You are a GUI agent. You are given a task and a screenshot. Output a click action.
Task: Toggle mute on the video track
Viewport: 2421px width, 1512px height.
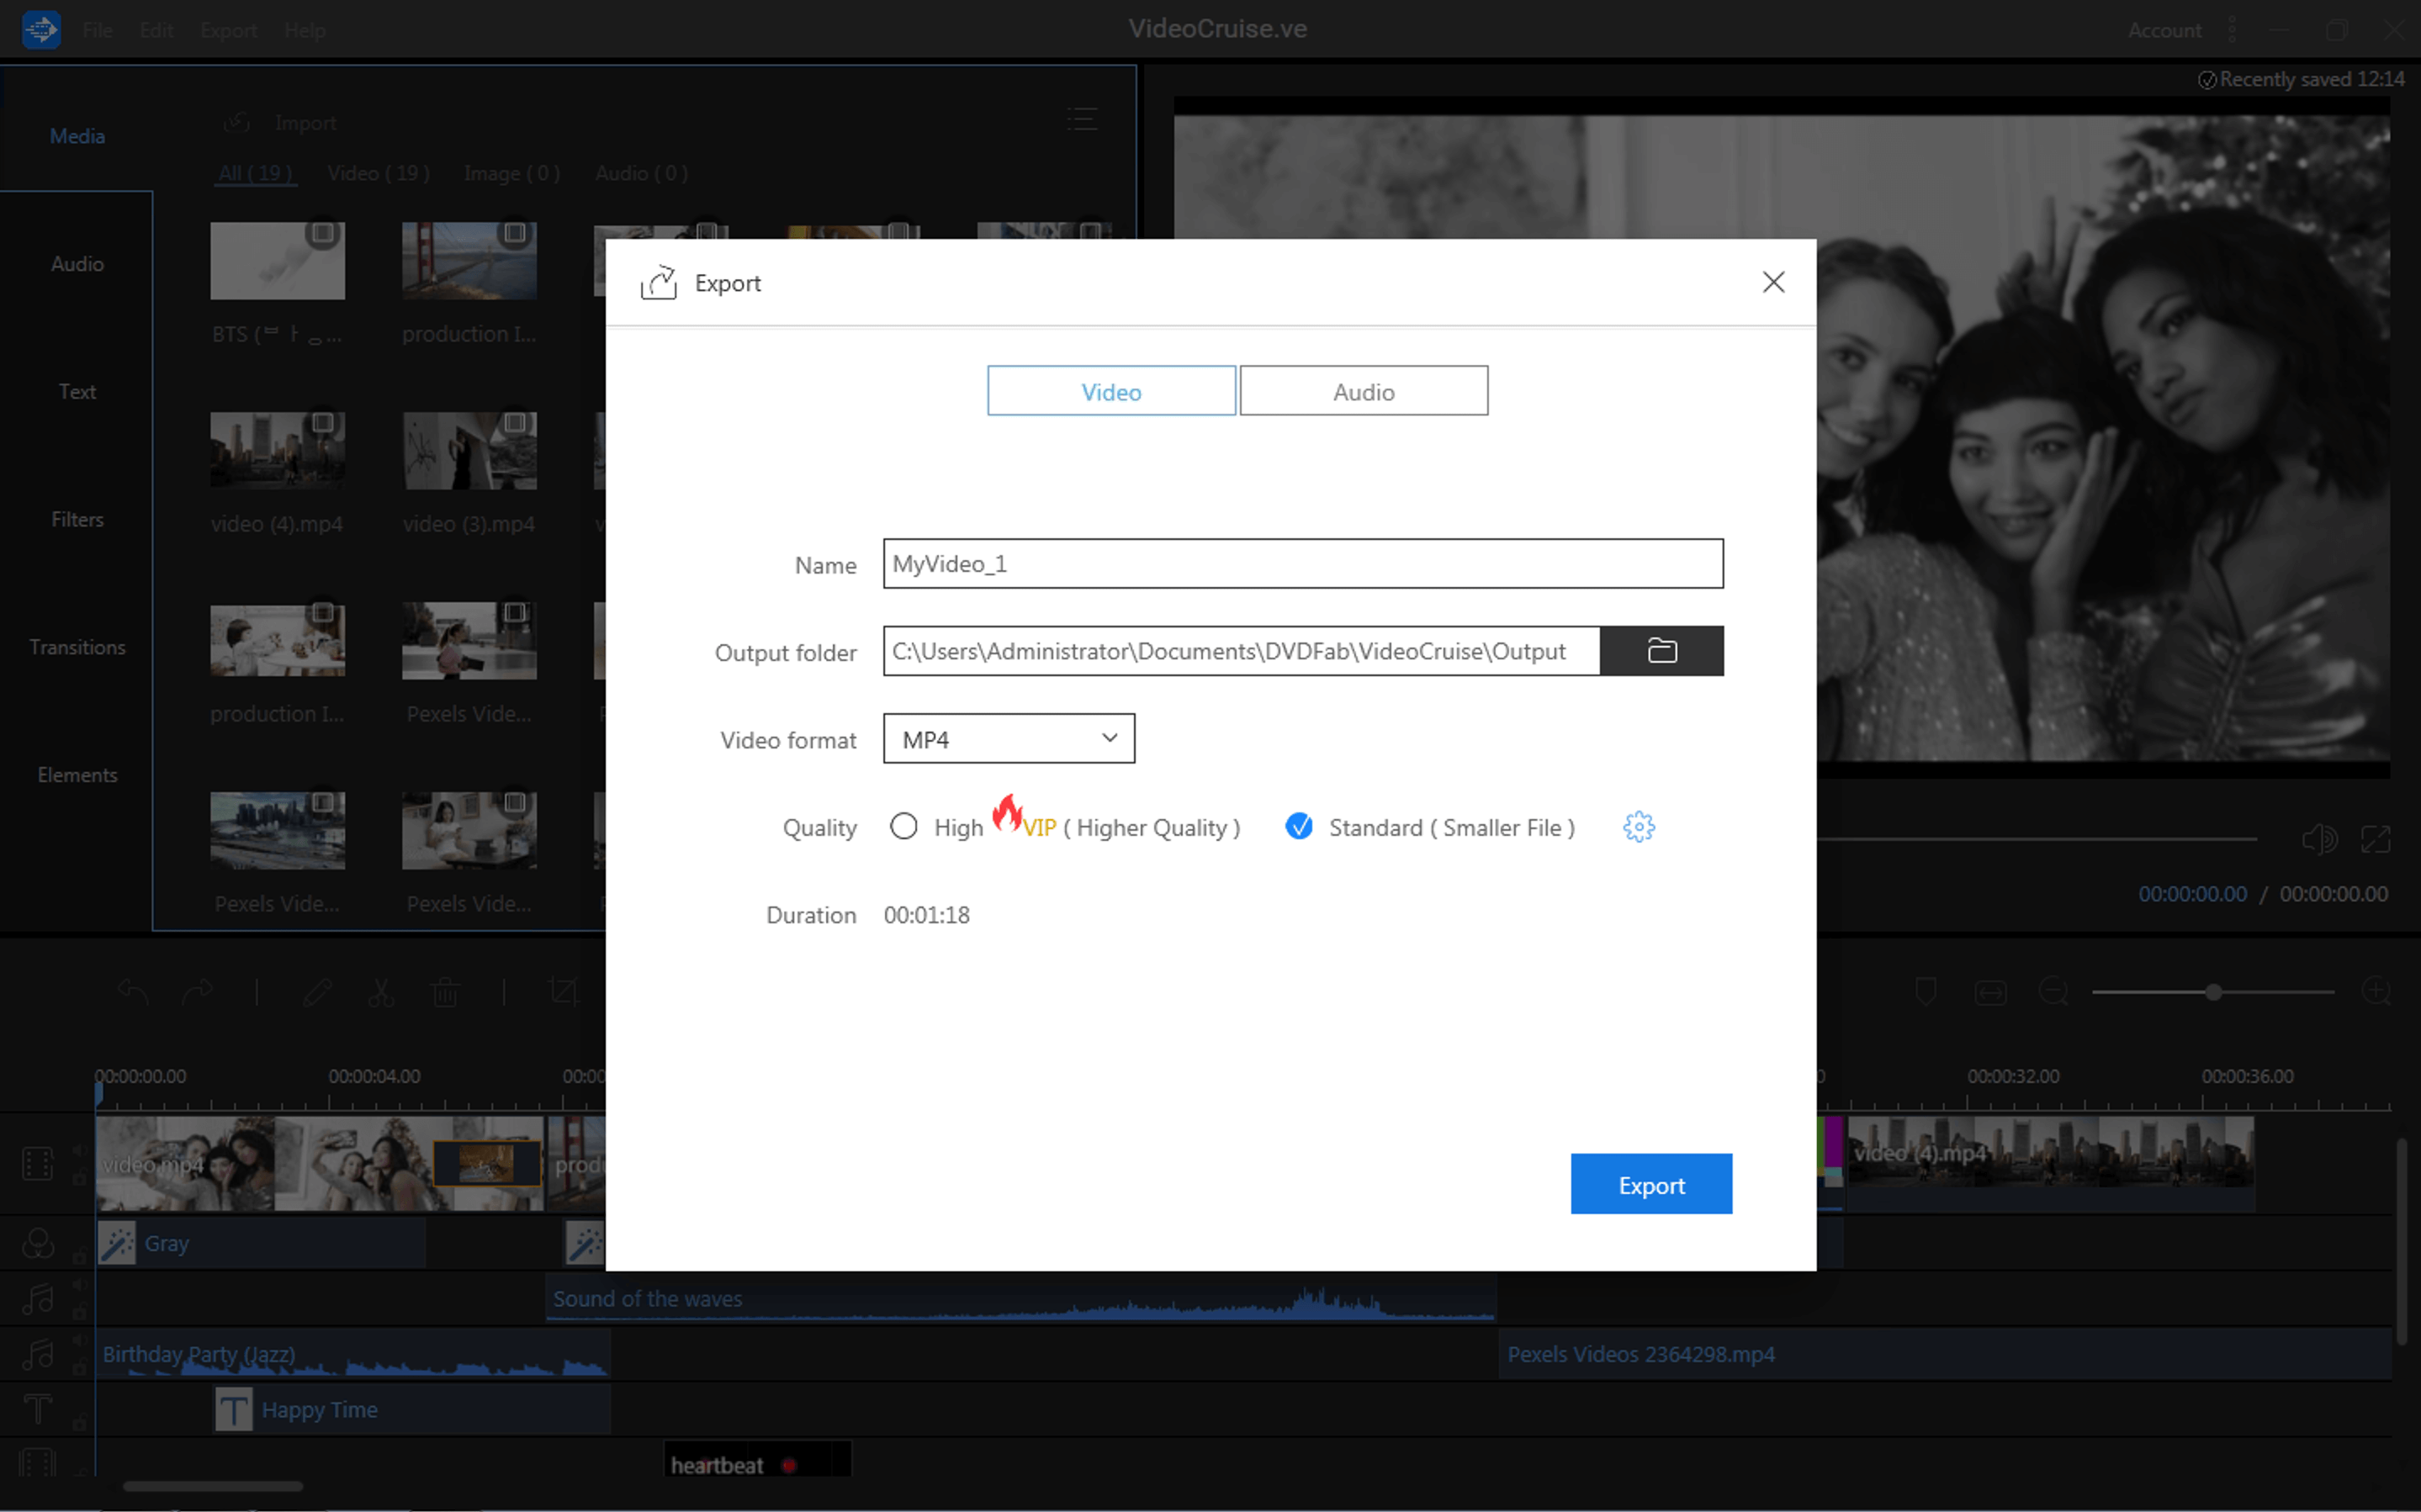(79, 1151)
